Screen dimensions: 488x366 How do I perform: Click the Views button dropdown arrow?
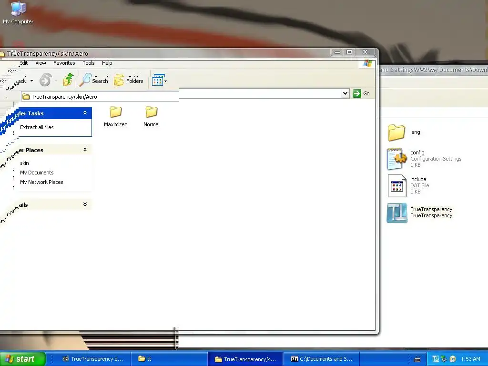point(165,81)
